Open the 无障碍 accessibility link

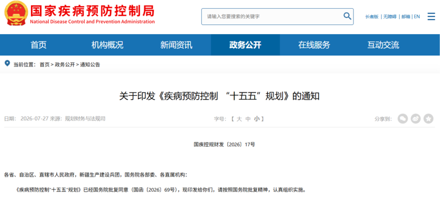[390, 17]
